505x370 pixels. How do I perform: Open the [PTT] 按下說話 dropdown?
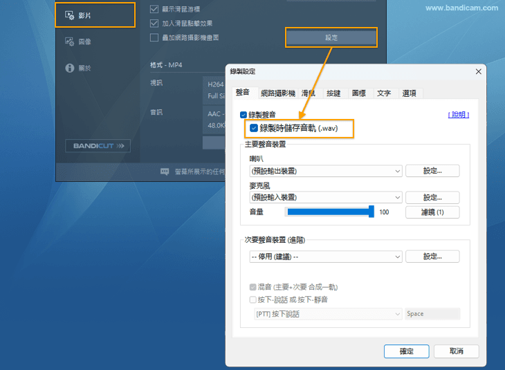point(328,314)
